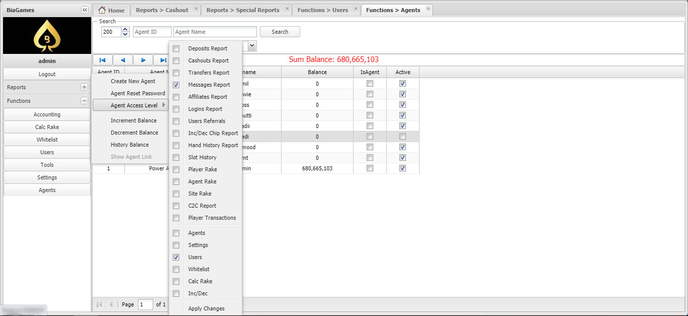
Task: Click next record arrow in toolbar
Action: point(143,60)
